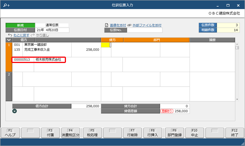Minimize the 仕訳伝票入力 window
The image size is (245, 146).
click(217, 6)
